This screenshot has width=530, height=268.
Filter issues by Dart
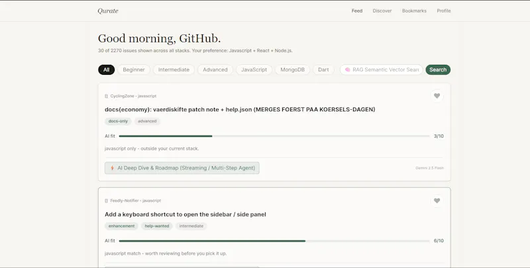point(323,69)
